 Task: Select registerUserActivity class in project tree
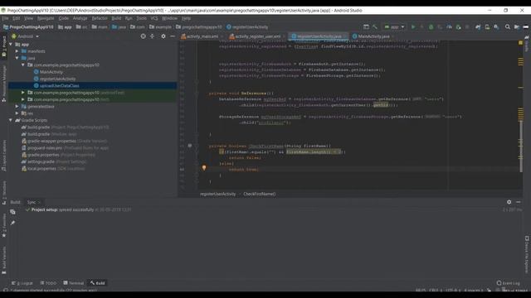pyautogui.click(x=57, y=79)
